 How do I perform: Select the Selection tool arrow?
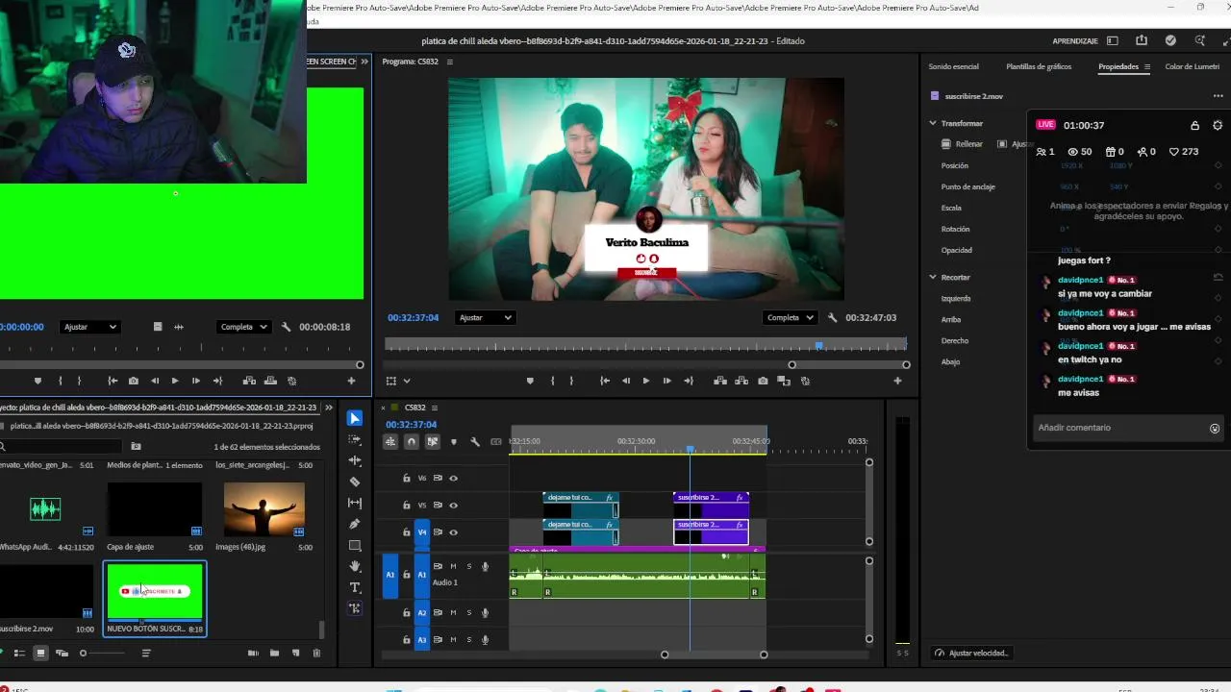point(355,418)
